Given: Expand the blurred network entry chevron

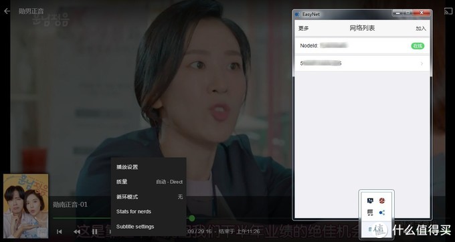Looking at the screenshot, I should [x=422, y=64].
